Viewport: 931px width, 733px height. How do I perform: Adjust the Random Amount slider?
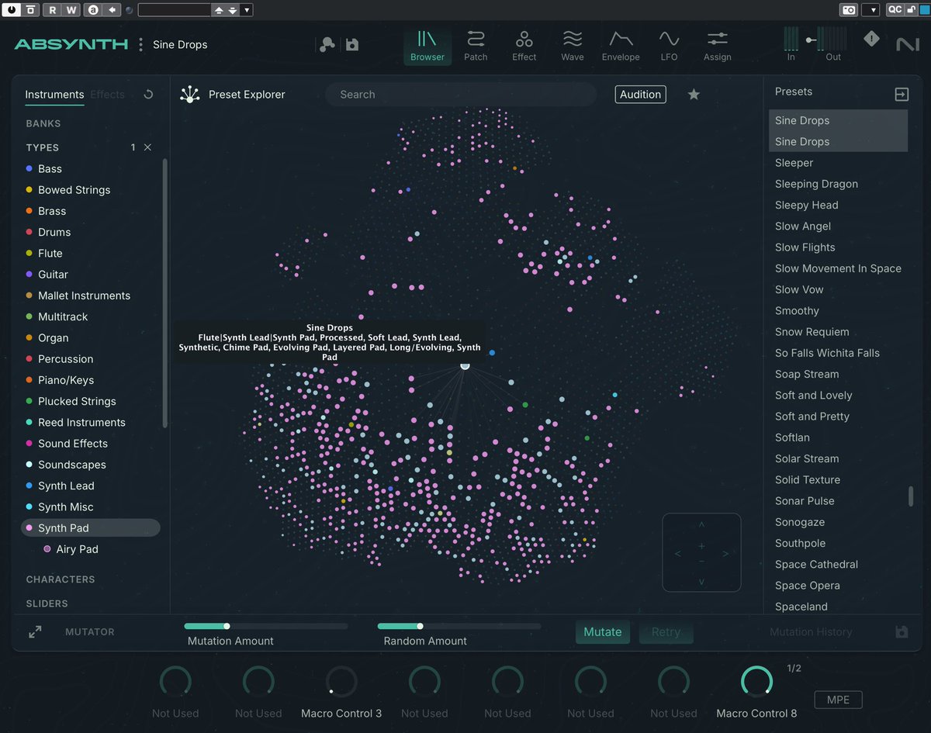(459, 626)
